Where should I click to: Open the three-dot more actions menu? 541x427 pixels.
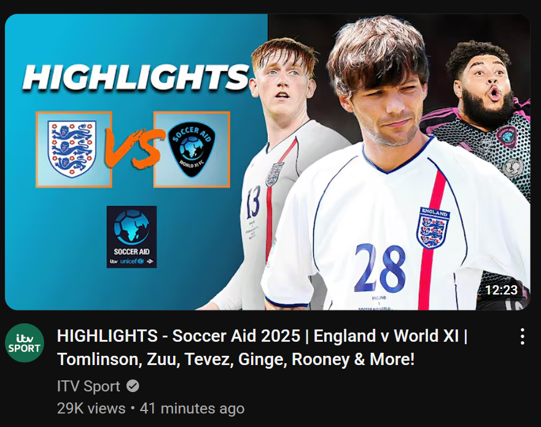click(523, 336)
